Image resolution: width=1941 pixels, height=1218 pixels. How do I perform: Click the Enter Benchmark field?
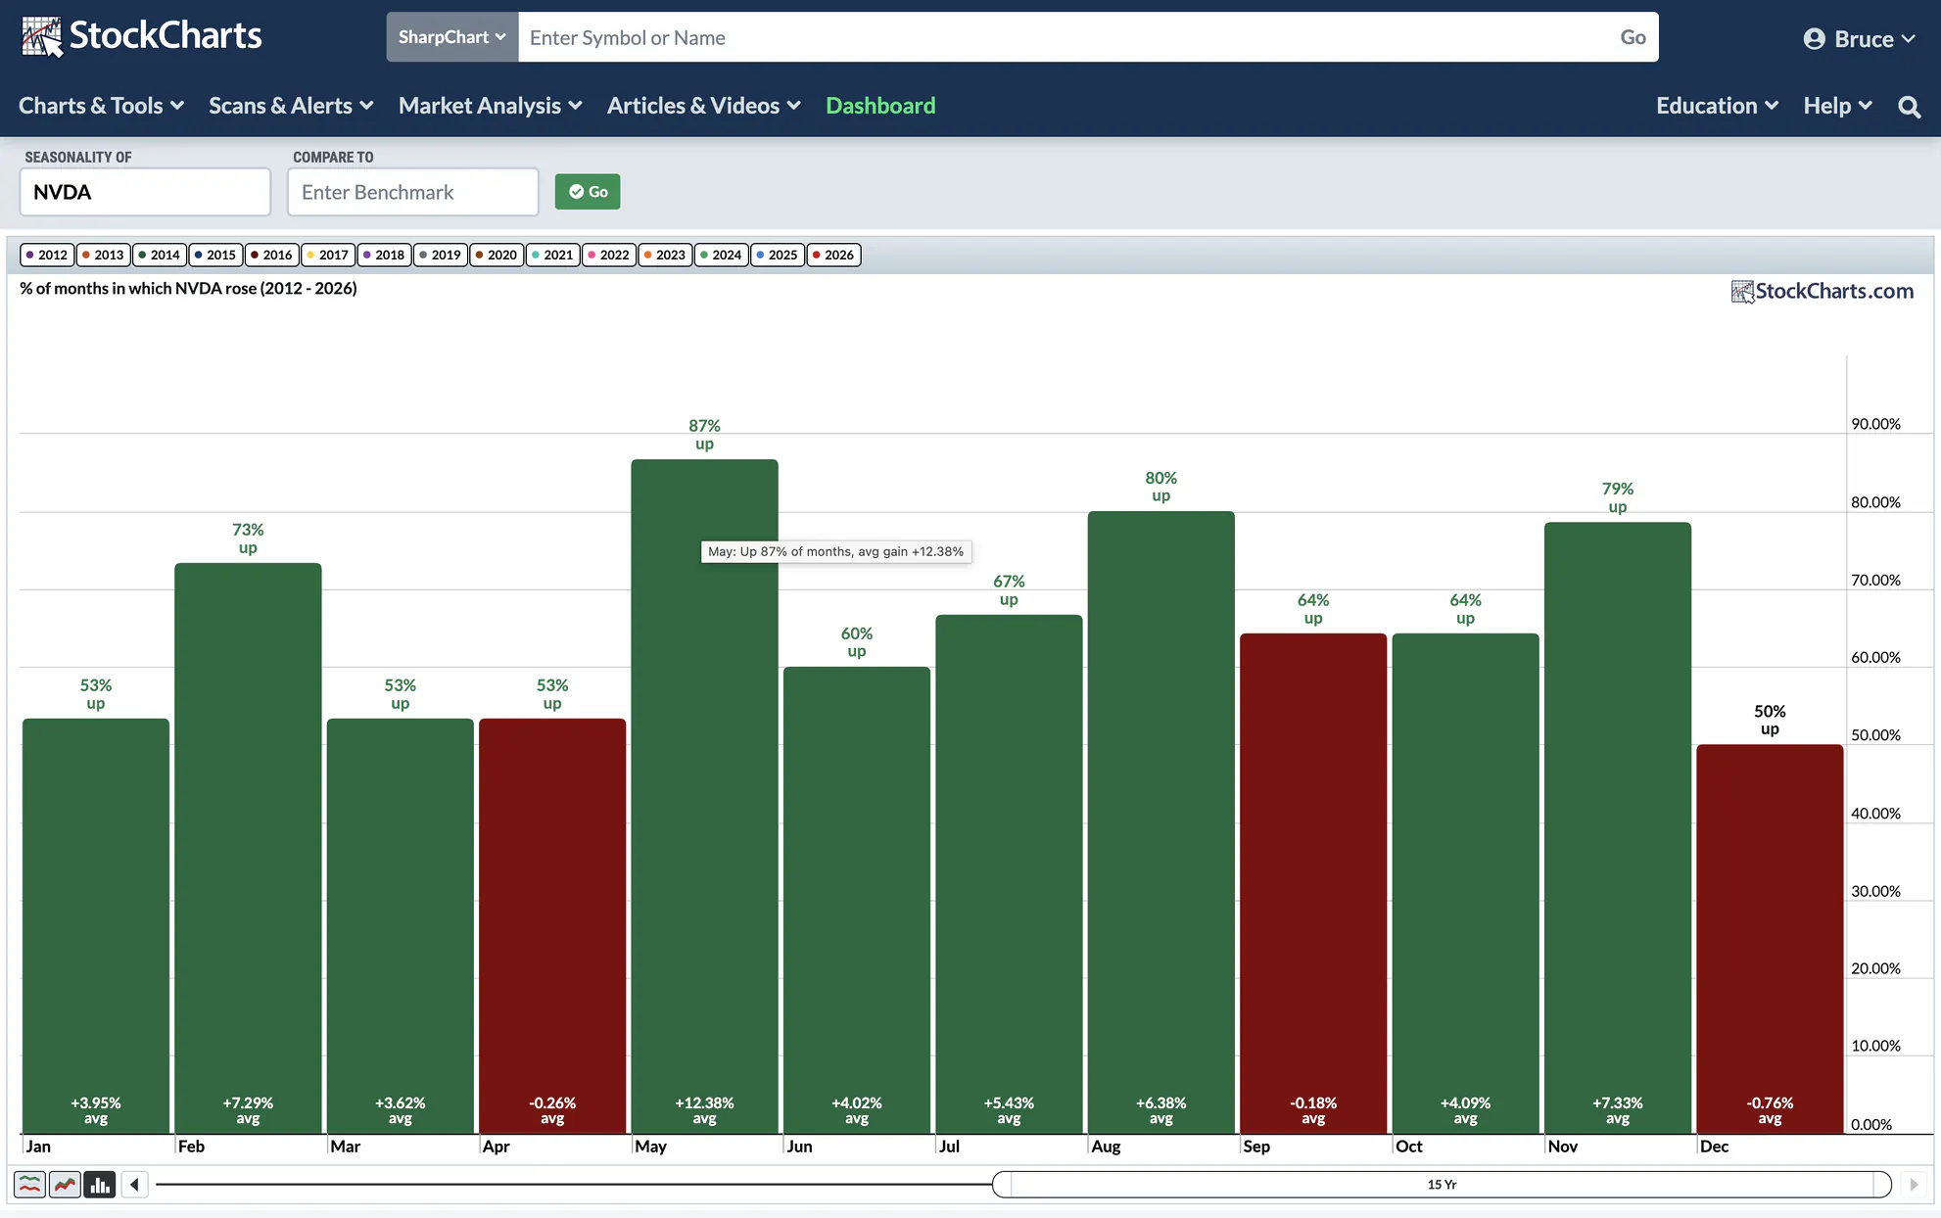413,192
